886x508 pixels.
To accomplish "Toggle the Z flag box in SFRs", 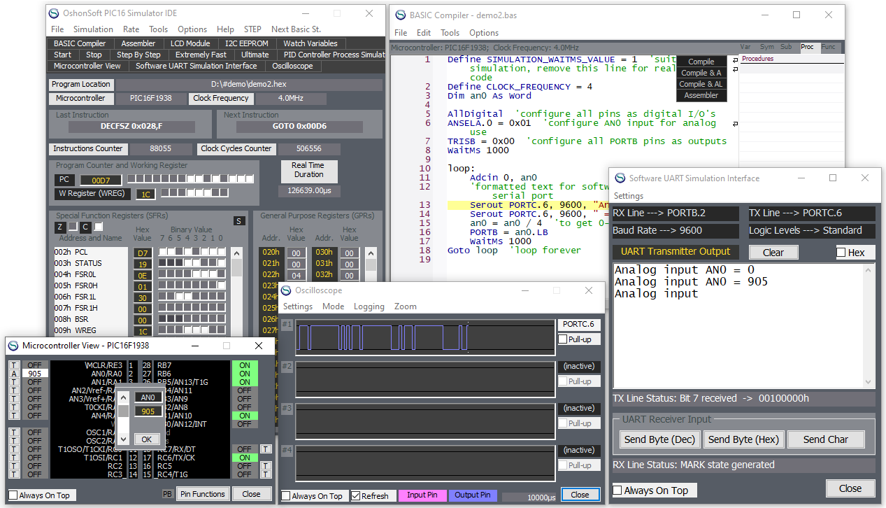I will click(x=73, y=227).
